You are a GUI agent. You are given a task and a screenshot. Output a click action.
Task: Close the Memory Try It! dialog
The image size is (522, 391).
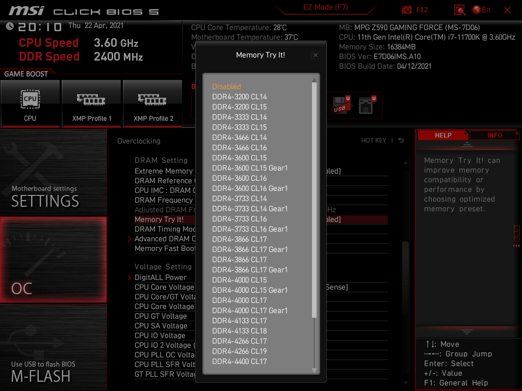(315, 55)
